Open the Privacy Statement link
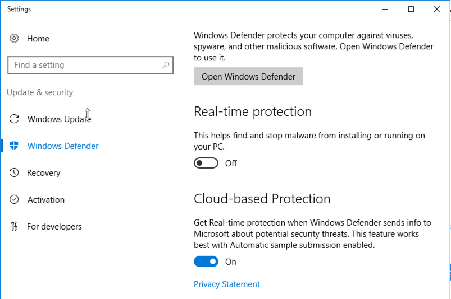This screenshot has height=299, width=451. [x=227, y=284]
